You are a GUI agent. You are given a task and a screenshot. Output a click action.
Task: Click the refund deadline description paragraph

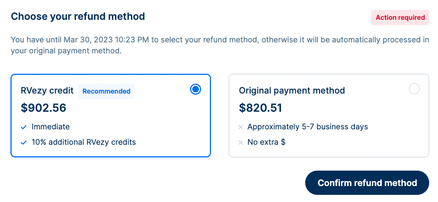[220, 46]
